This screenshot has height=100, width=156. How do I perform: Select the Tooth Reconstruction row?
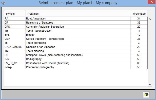click(x=76, y=31)
